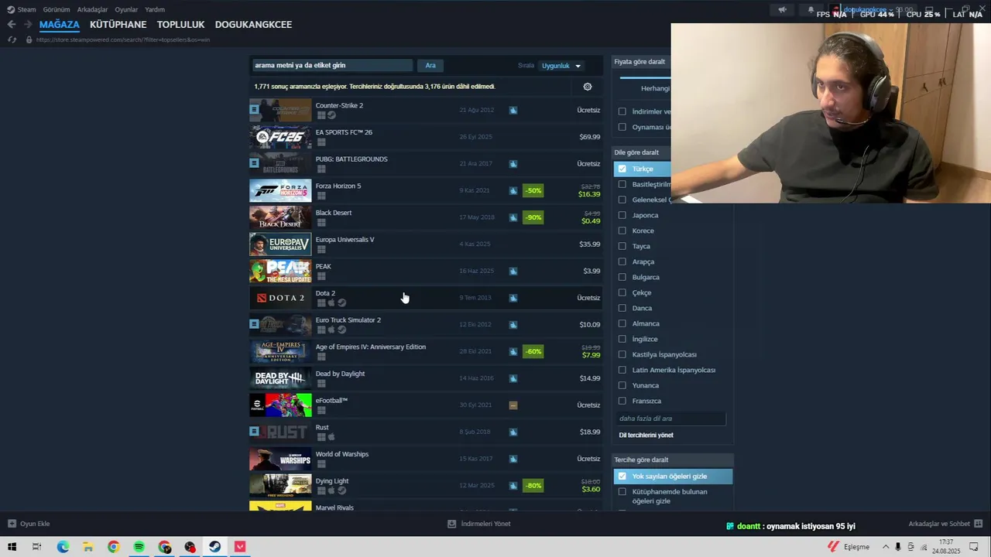The height and width of the screenshot is (557, 991).
Task: Collapse the Dile göre daralt section
Action: tap(642, 152)
